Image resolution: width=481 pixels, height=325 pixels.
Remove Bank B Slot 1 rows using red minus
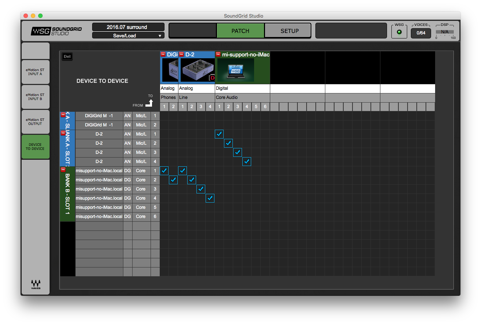point(63,169)
